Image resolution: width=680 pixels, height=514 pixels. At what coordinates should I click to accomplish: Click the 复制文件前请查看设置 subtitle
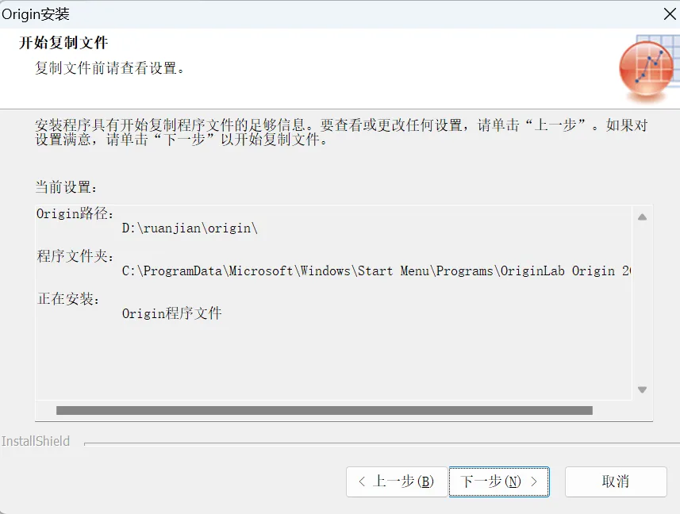click(x=109, y=68)
